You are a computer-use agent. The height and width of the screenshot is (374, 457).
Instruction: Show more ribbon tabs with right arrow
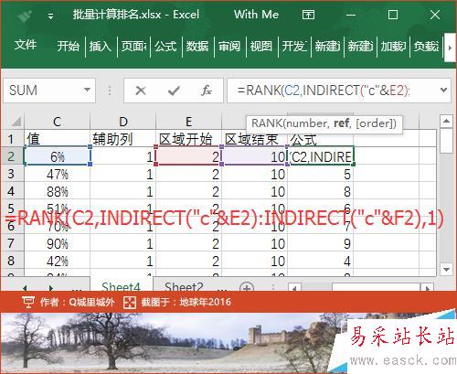450,48
